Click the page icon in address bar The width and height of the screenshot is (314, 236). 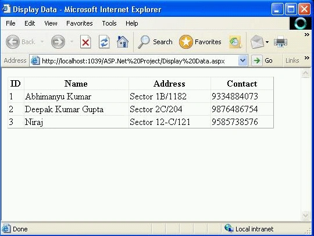pyautogui.click(x=35, y=60)
